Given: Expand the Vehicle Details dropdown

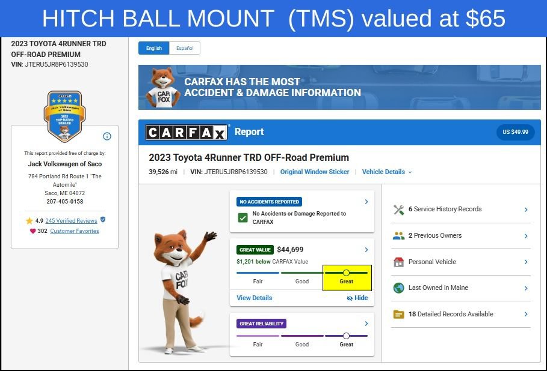Looking at the screenshot, I should coord(387,172).
